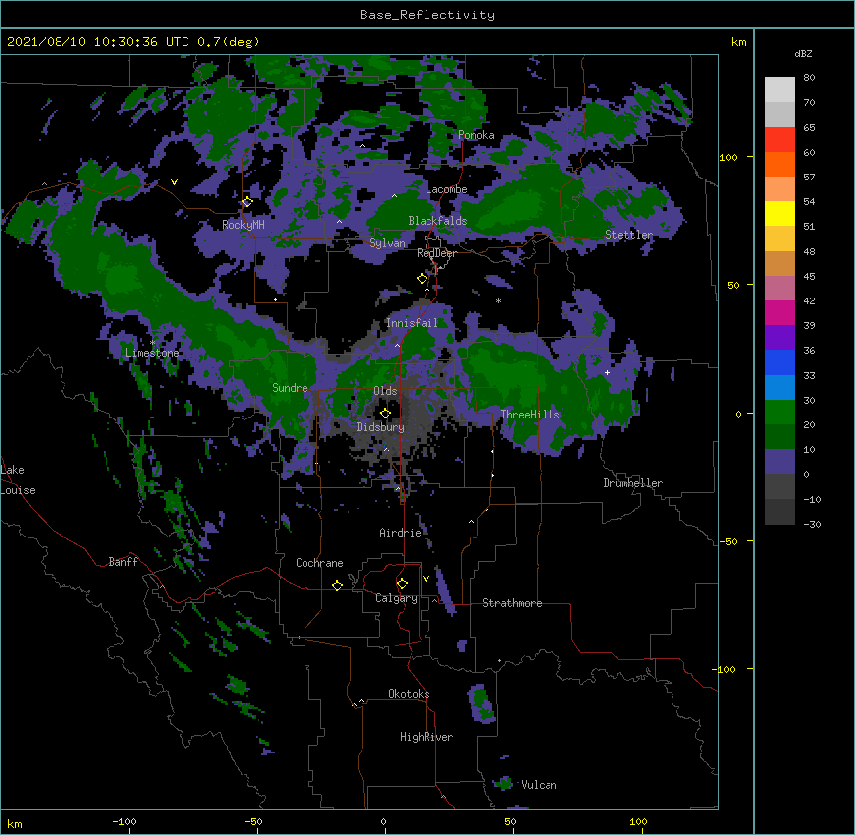The image size is (855, 835).
Task: Click the white 80 dBZ legend swatch
Action: pos(780,90)
